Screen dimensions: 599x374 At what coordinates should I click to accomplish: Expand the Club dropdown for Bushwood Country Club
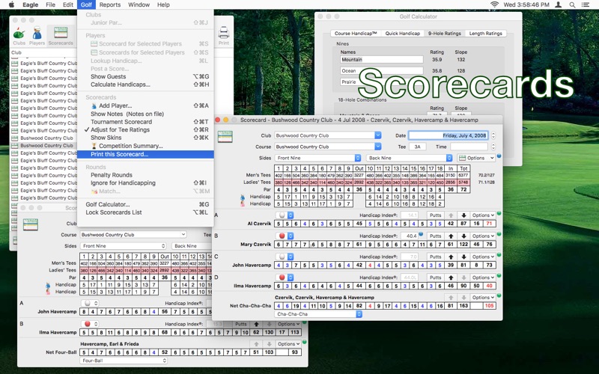(377, 136)
